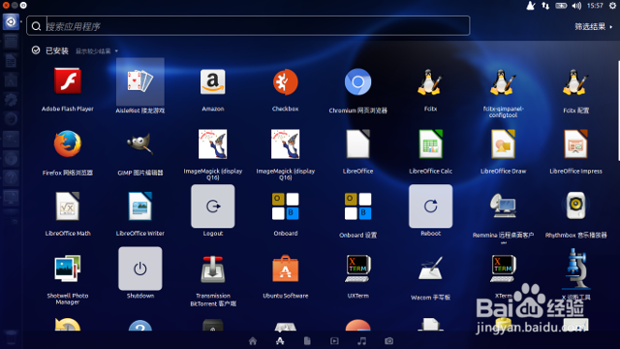Open the X diagnostics microscope app
The height and width of the screenshot is (349, 620).
coord(575,269)
